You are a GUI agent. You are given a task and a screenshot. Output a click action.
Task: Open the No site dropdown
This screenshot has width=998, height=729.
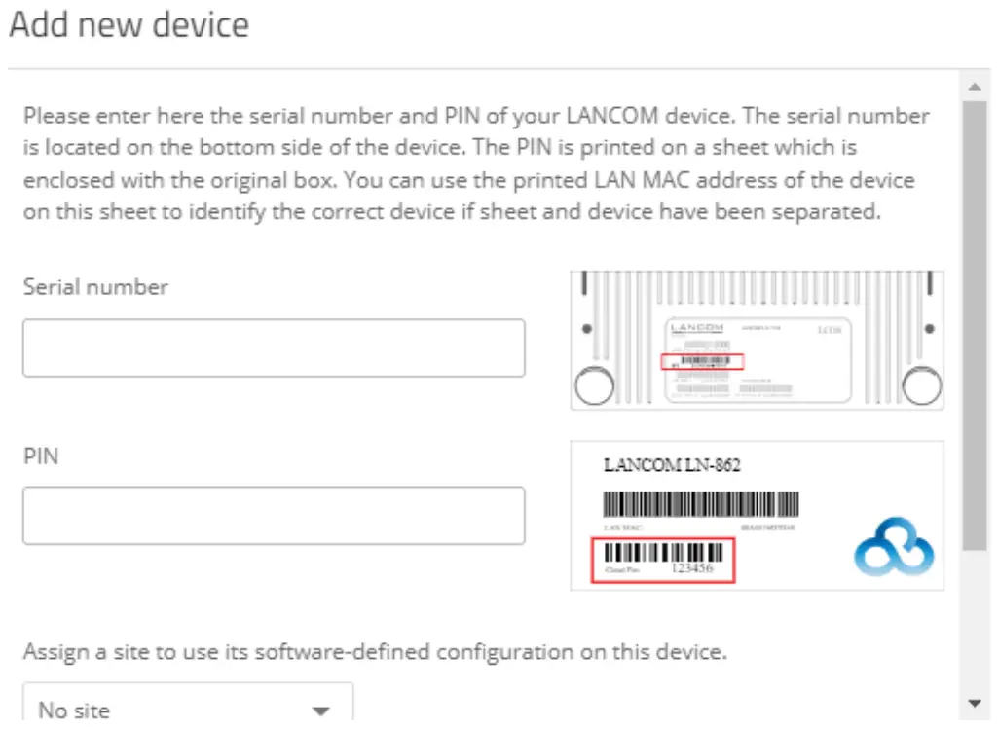(x=187, y=708)
